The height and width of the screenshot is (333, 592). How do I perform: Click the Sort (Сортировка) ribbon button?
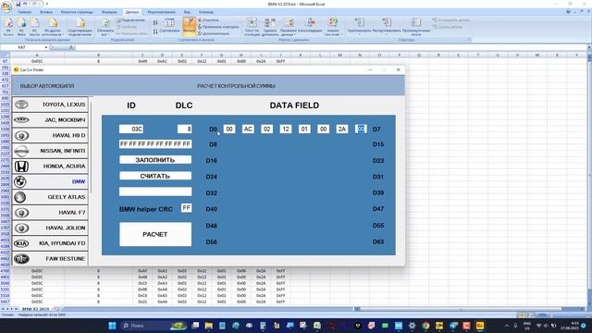(x=169, y=27)
